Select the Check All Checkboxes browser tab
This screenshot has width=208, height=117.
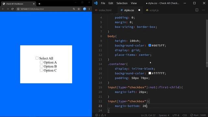point(19,4)
